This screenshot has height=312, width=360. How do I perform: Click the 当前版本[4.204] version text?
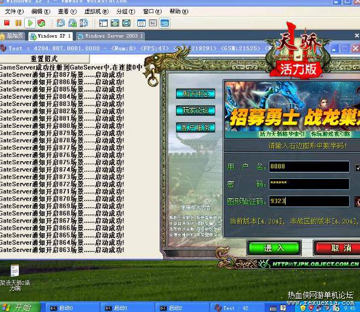pyautogui.click(x=258, y=221)
